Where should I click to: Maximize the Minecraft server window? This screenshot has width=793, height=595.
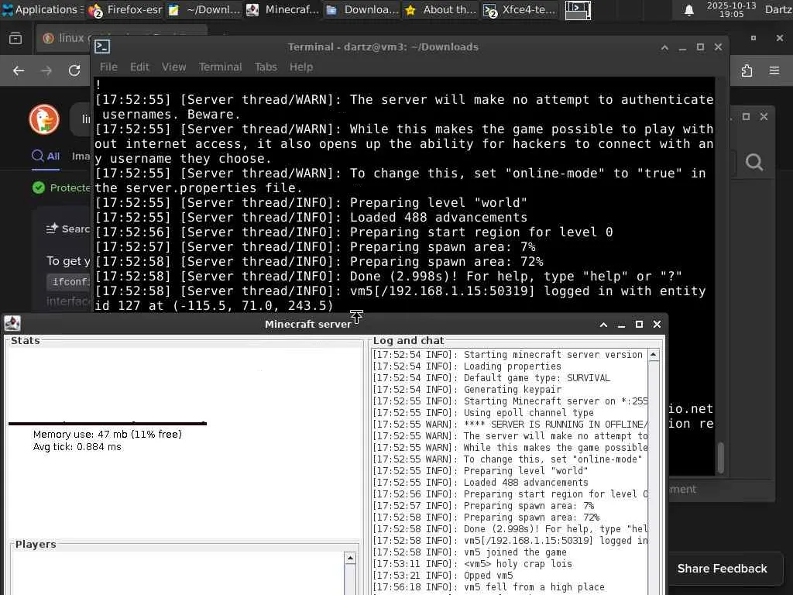(639, 325)
